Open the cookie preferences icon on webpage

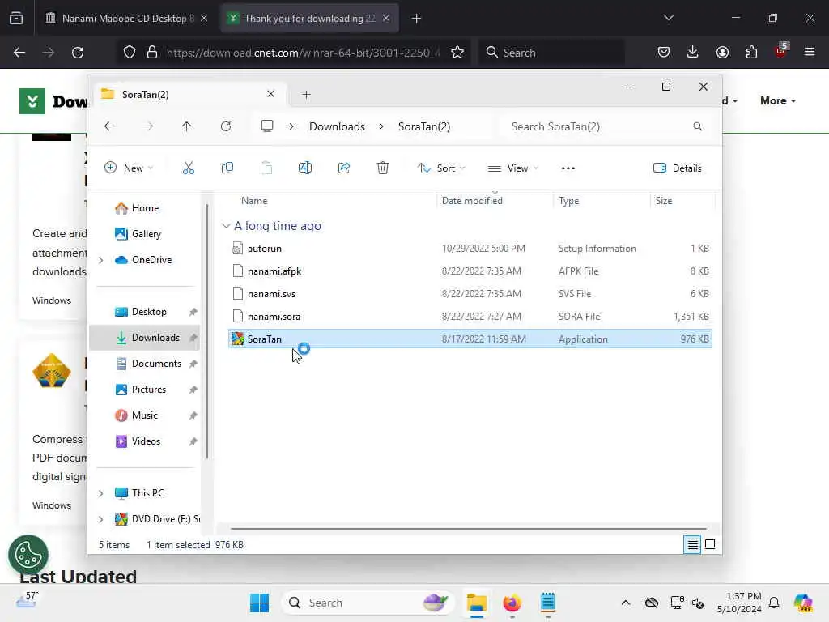point(28,555)
